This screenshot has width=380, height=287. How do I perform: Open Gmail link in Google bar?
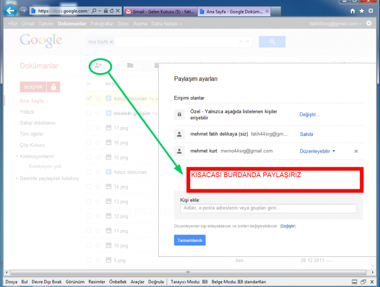tap(28, 24)
